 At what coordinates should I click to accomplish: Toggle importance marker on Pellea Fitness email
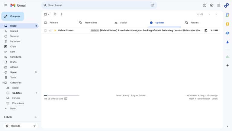tap(55, 30)
